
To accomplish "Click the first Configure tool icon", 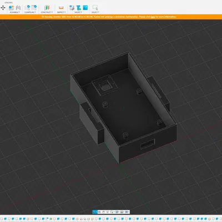I will tap(27, 8).
